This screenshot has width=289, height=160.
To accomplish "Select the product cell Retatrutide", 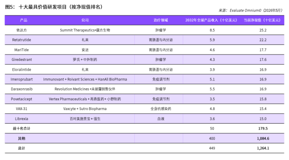I will pyautogui.click(x=22, y=40).
